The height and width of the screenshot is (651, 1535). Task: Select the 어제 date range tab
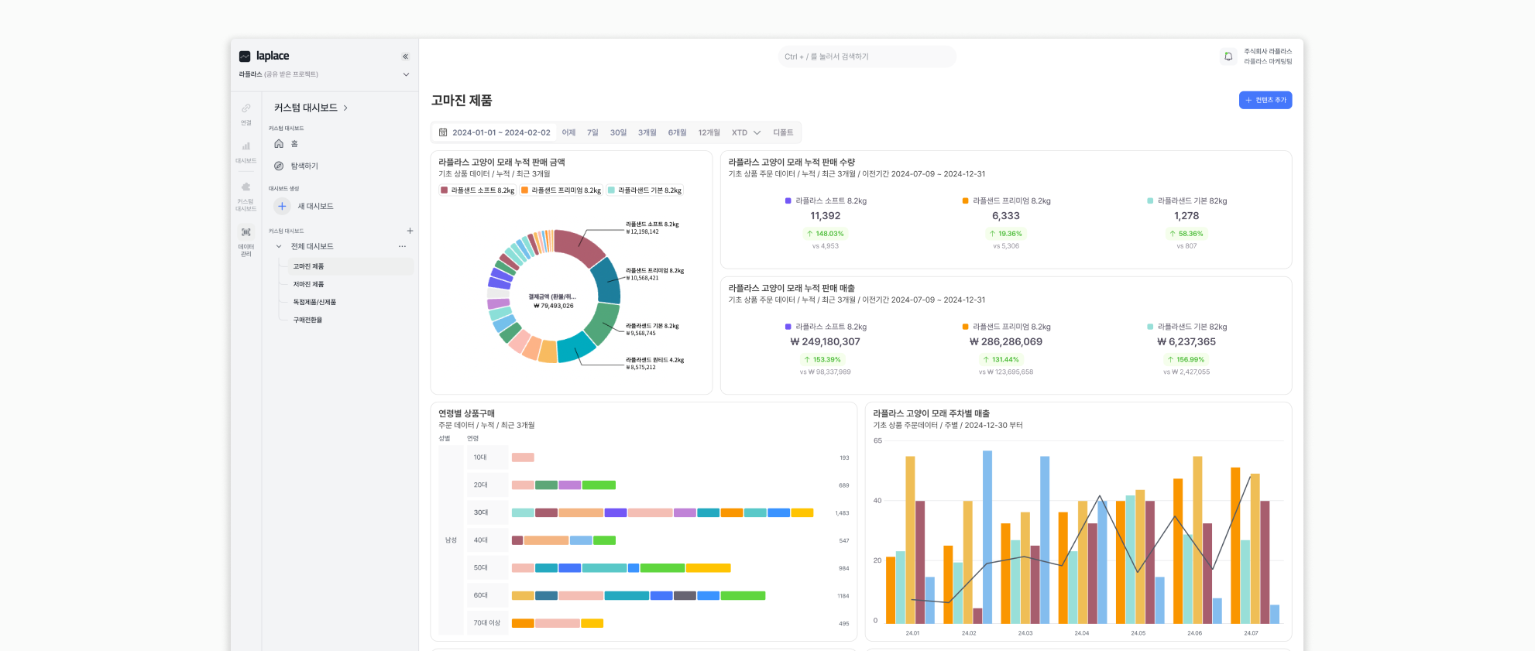pos(568,132)
